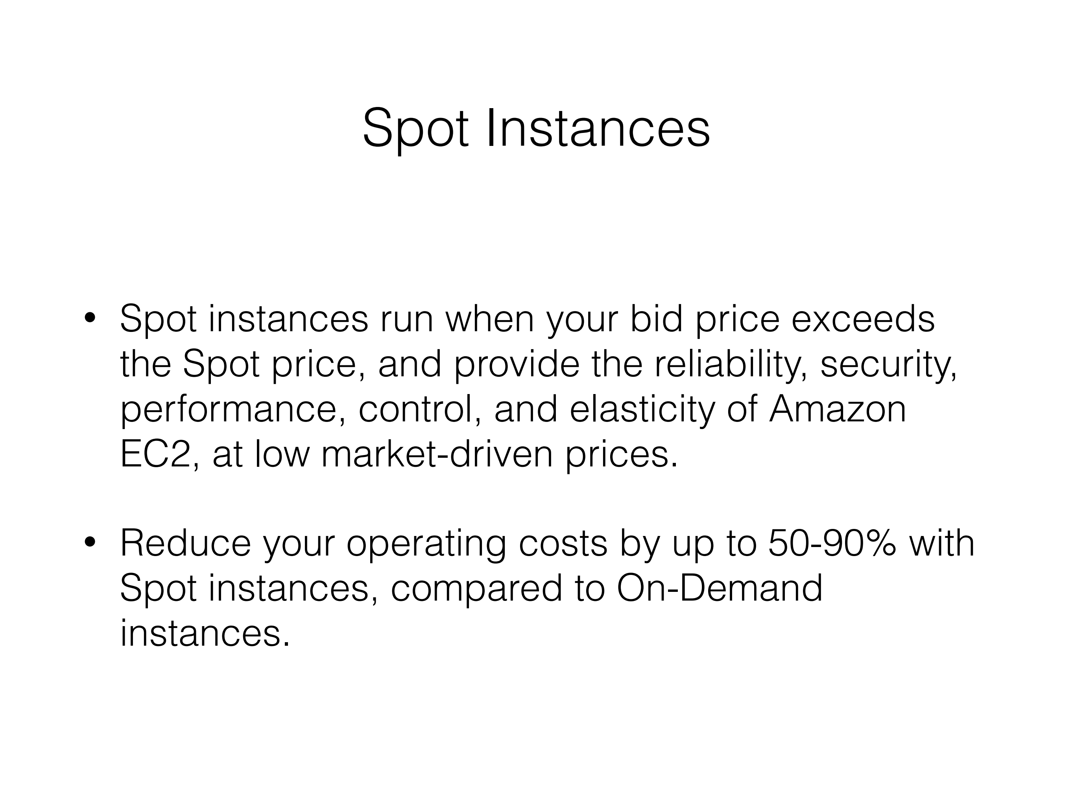The width and height of the screenshot is (1074, 805).
Task: Click the phrase "market-driven"
Action: tap(437, 455)
